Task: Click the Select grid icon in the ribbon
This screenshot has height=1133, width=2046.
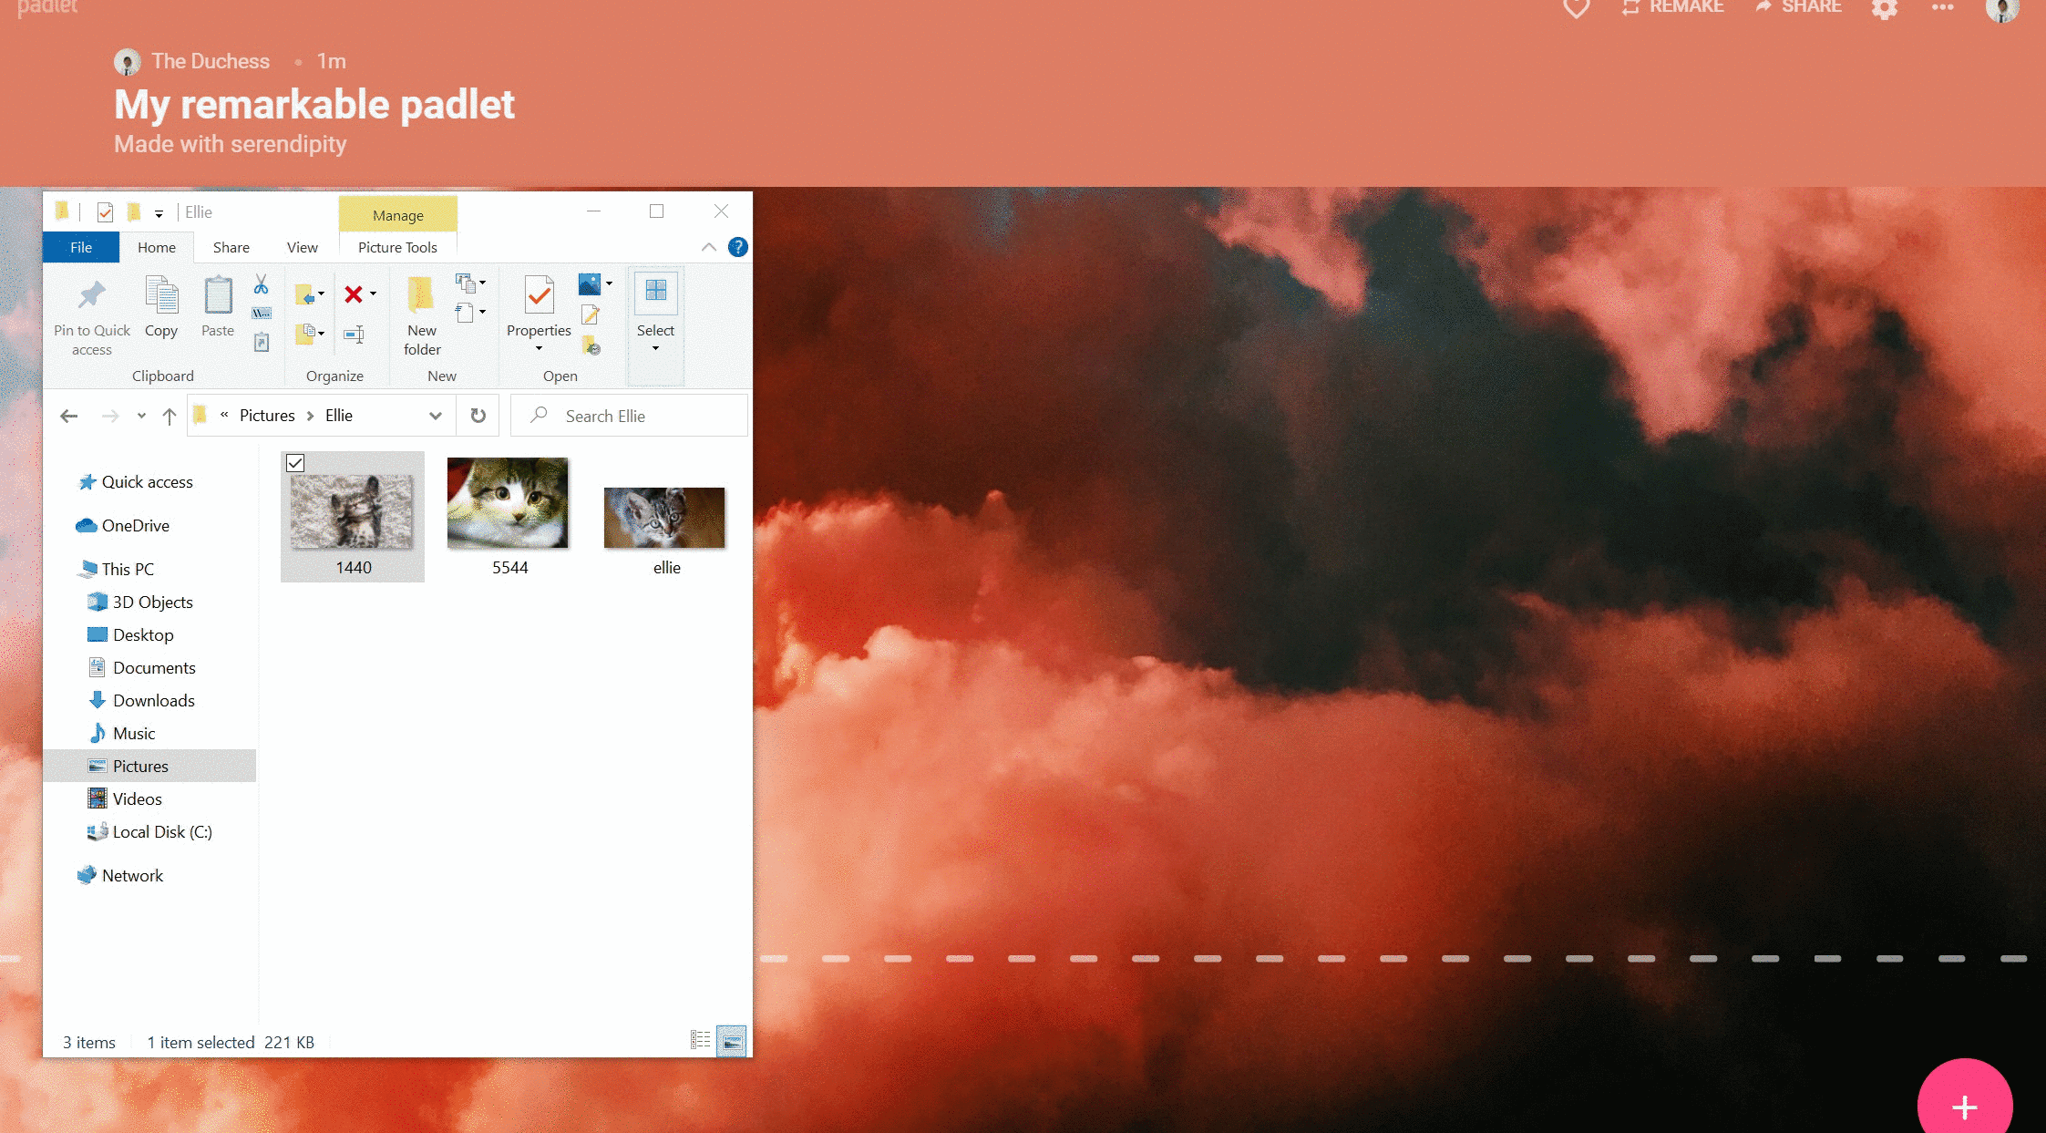Action: point(655,293)
